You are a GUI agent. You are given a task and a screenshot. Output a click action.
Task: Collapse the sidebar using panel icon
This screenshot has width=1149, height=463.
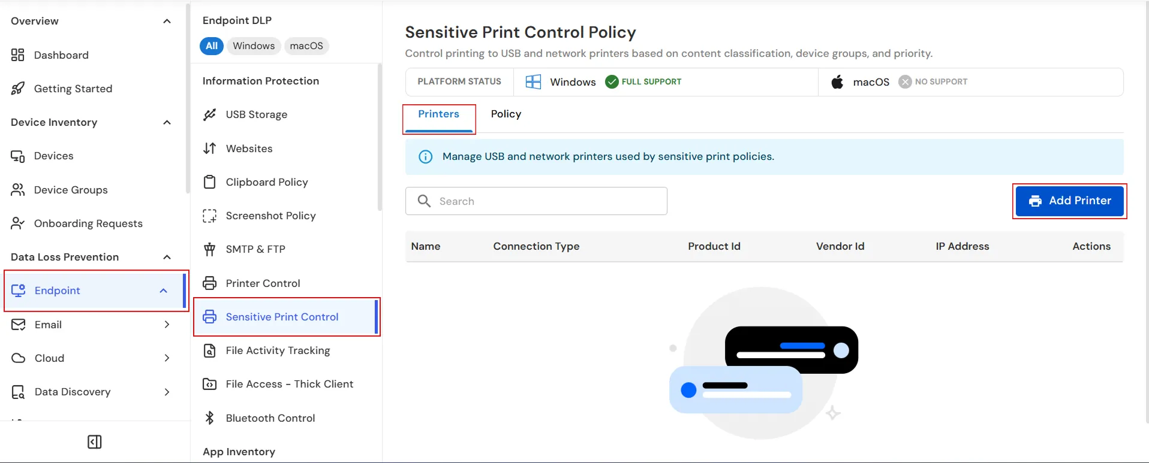click(x=95, y=442)
